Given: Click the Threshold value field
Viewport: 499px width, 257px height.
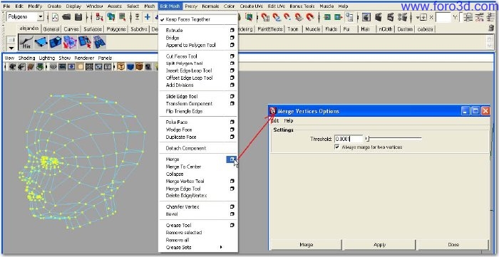Looking at the screenshot, I should tap(349, 139).
